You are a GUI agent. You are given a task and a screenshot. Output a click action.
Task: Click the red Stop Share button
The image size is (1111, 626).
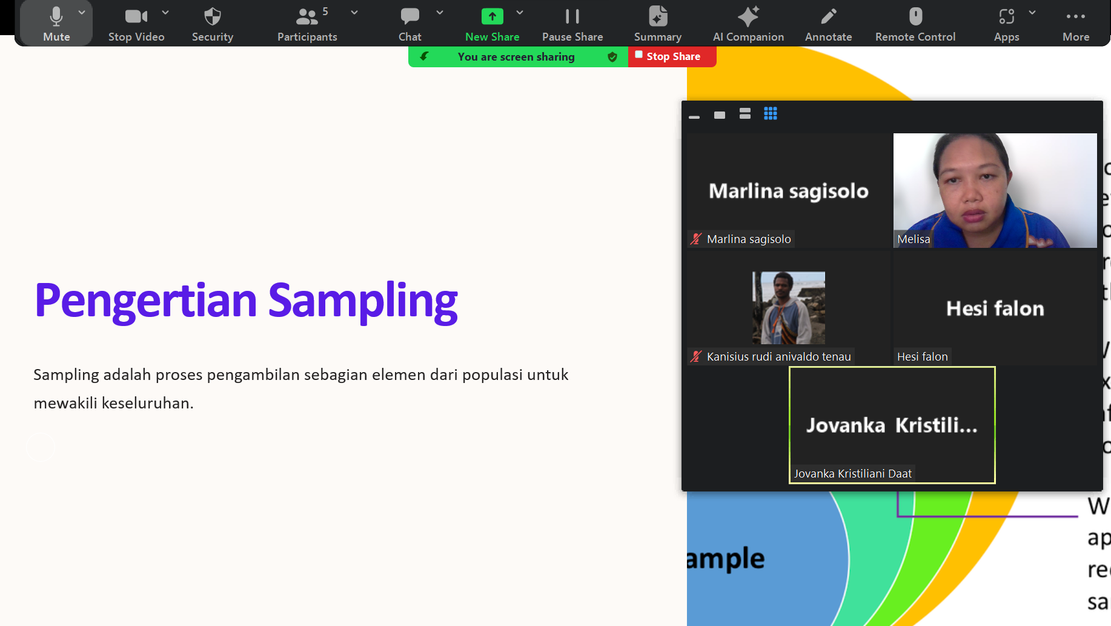[672, 56]
